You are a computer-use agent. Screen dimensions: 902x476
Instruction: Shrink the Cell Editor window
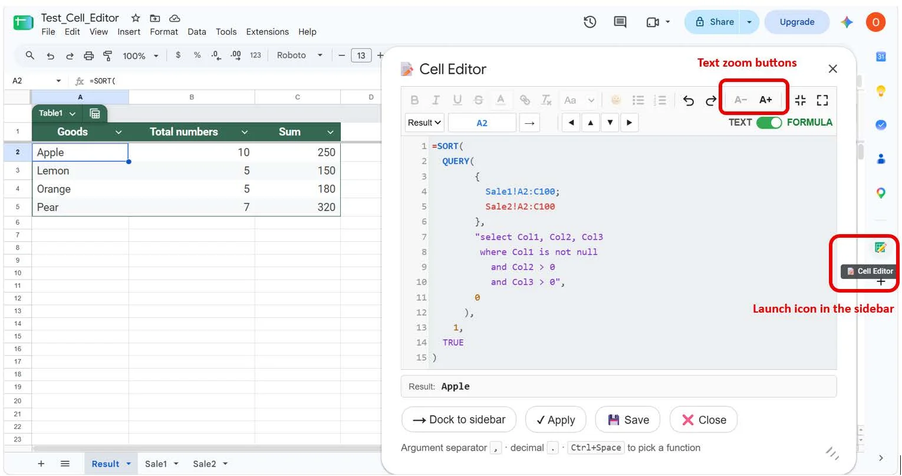click(x=800, y=100)
